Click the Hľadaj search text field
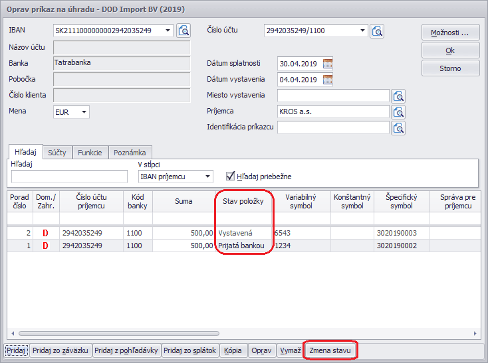The image size is (488, 363). point(69,177)
